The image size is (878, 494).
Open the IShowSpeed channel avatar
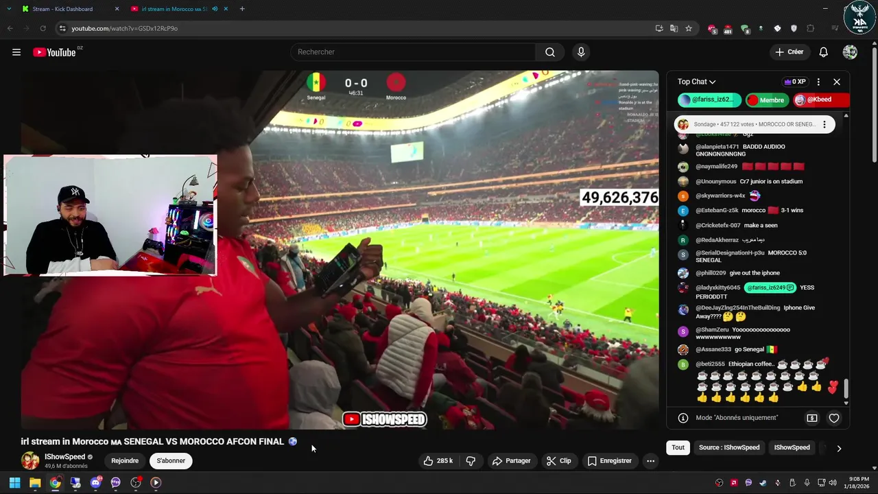(x=30, y=460)
